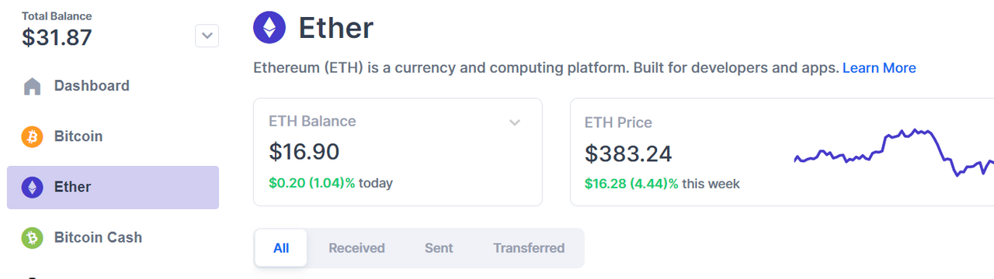This screenshot has height=279, width=994.
Task: Click the purple Ether icon in sidebar
Action: (x=32, y=187)
